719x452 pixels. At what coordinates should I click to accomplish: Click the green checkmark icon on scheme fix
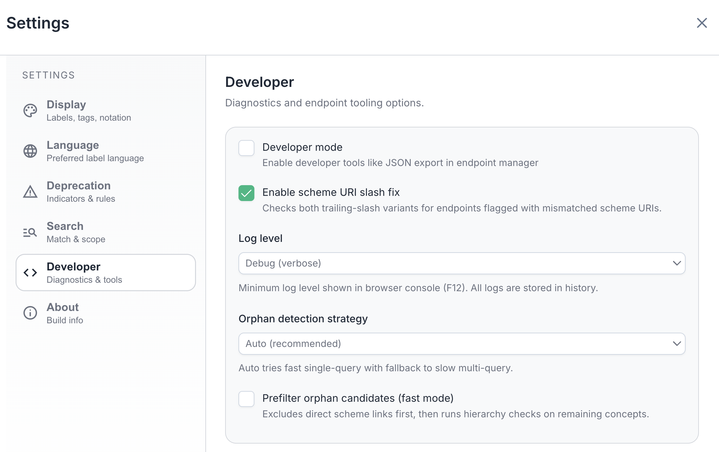pyautogui.click(x=246, y=193)
